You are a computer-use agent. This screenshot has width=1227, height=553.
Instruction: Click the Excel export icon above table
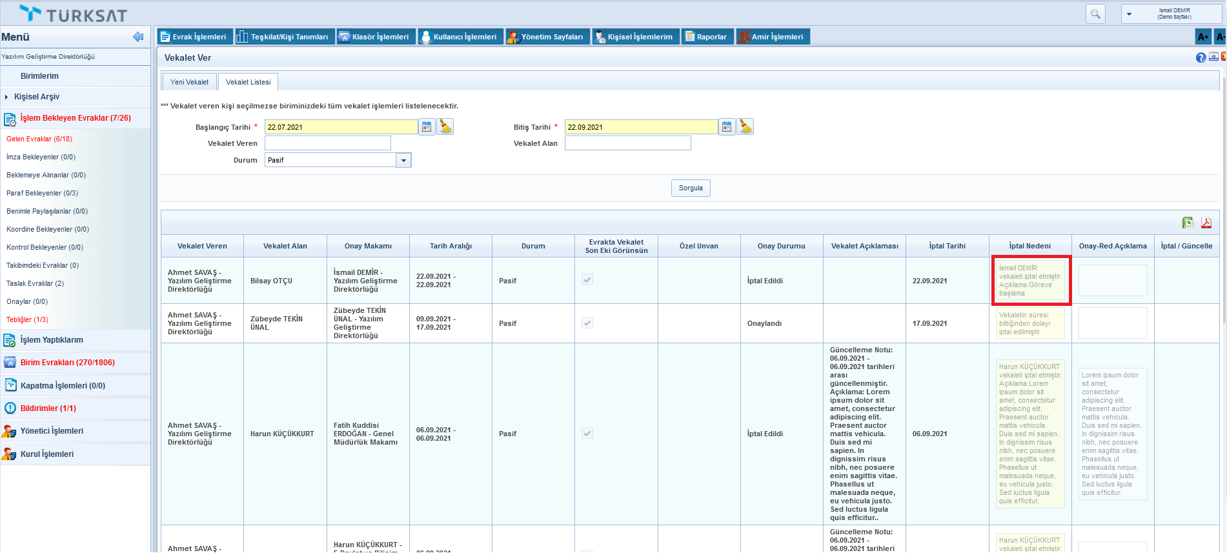[1188, 223]
